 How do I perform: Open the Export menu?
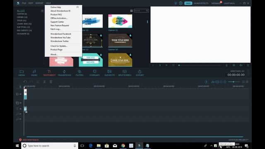coord(39,3)
